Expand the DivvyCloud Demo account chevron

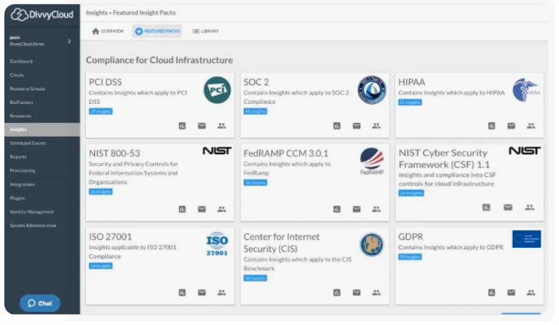click(x=69, y=41)
